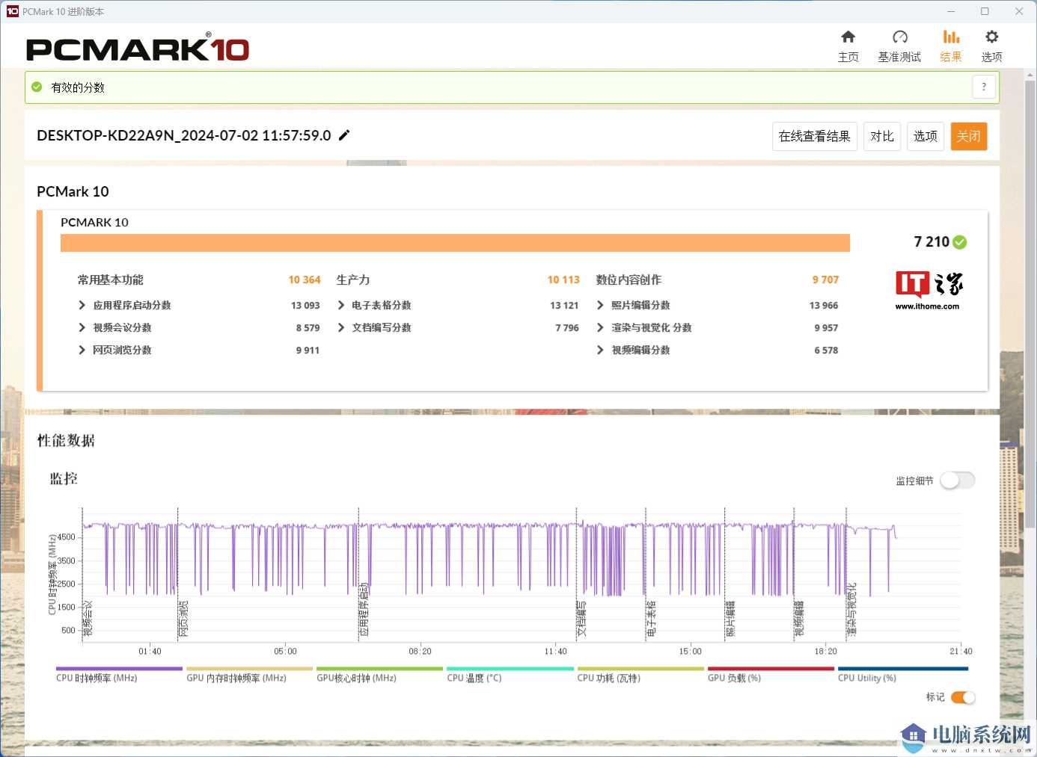Click the 常用基本功能 score 10 364

305,279
